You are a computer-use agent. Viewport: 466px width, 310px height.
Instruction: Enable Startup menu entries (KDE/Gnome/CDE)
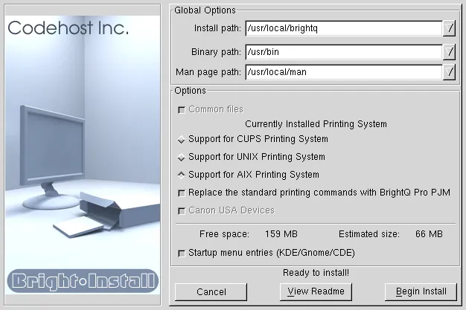pos(182,254)
